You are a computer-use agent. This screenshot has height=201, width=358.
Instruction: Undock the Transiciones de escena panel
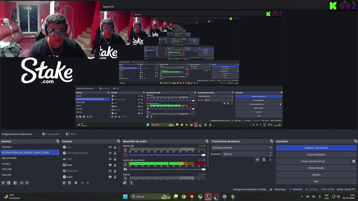[271, 141]
